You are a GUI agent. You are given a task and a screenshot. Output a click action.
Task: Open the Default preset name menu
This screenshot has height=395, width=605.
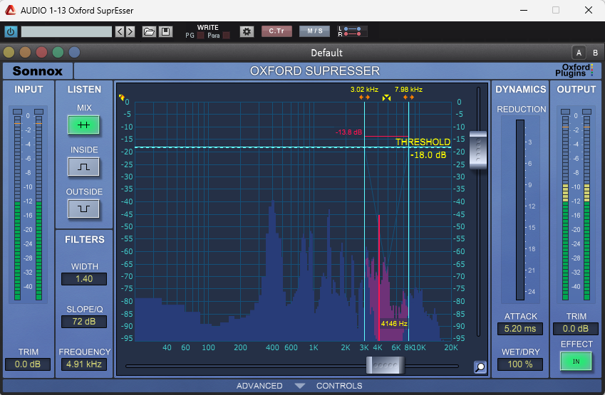tap(326, 53)
